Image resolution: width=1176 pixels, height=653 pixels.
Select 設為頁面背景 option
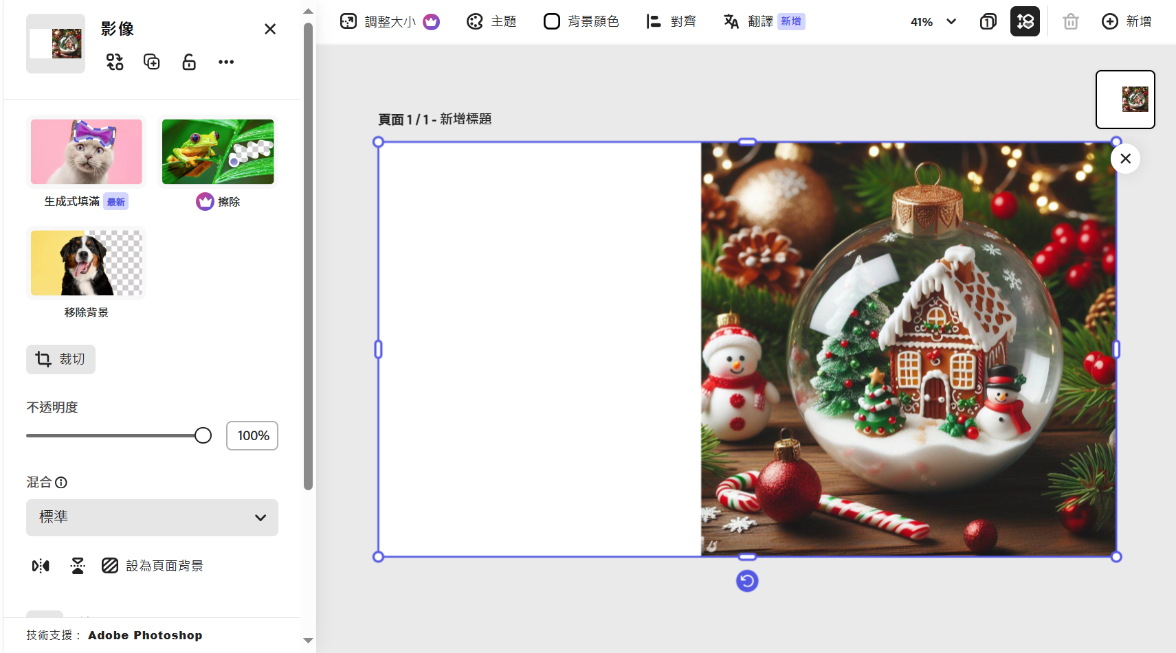coord(153,566)
